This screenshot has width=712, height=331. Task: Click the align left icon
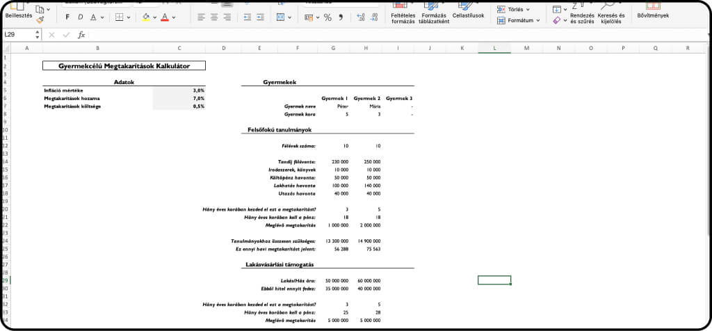tap(201, 17)
